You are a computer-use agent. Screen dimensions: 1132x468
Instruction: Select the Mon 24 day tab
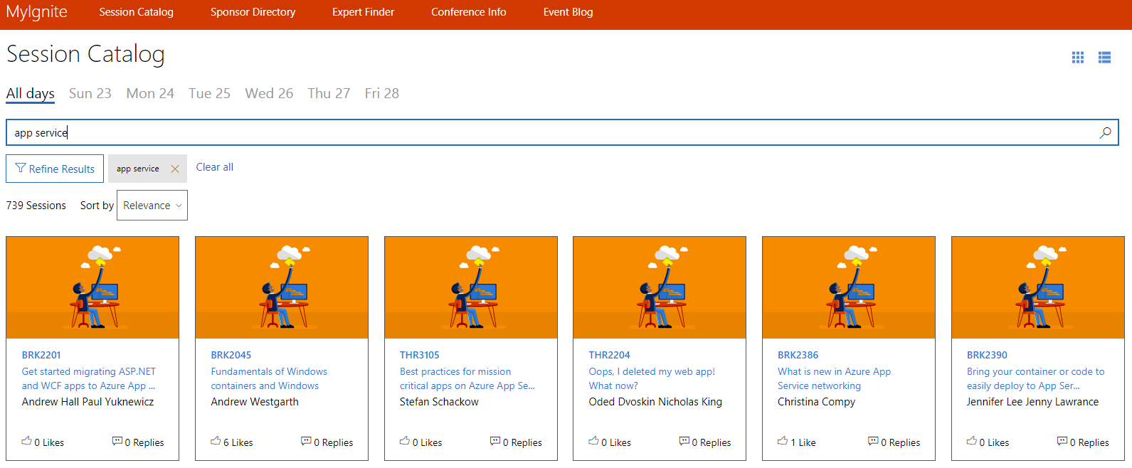click(150, 94)
